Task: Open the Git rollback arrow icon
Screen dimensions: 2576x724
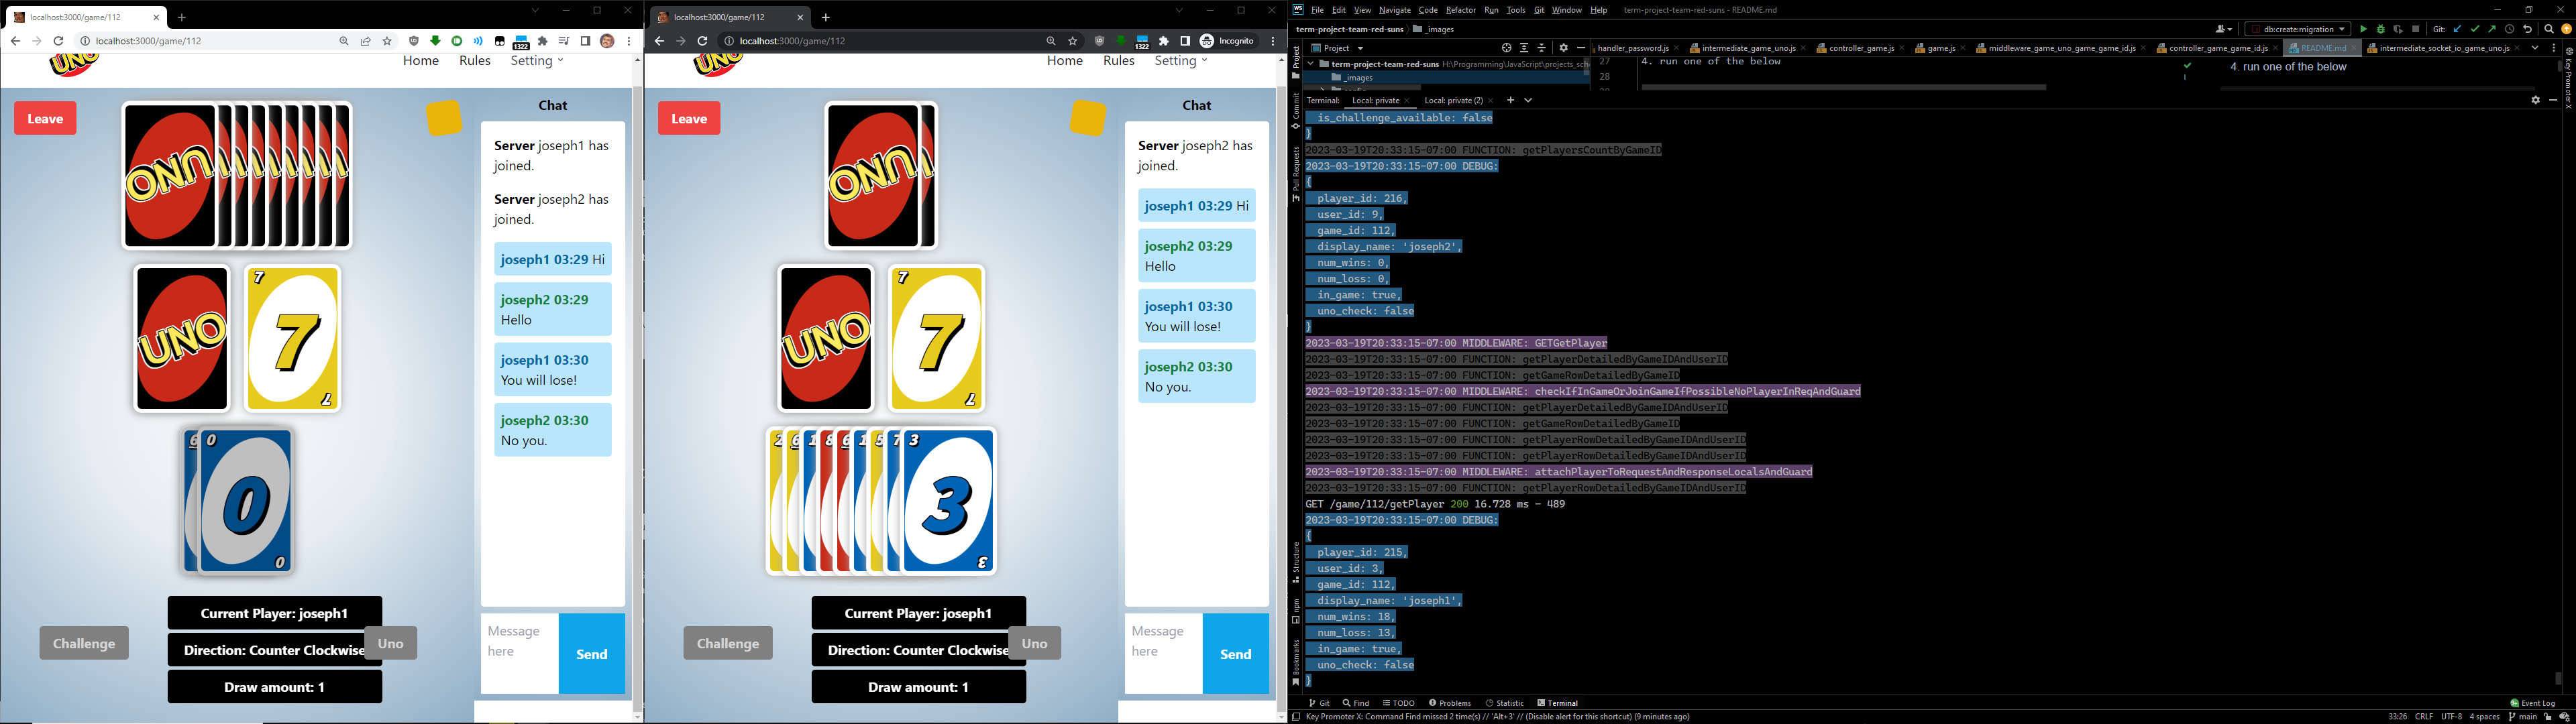Action: tap(2527, 29)
